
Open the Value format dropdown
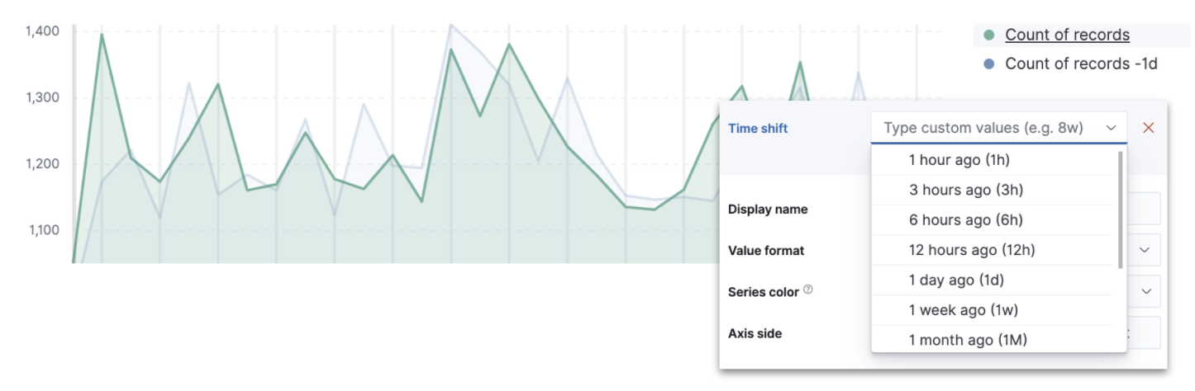coord(1145,249)
